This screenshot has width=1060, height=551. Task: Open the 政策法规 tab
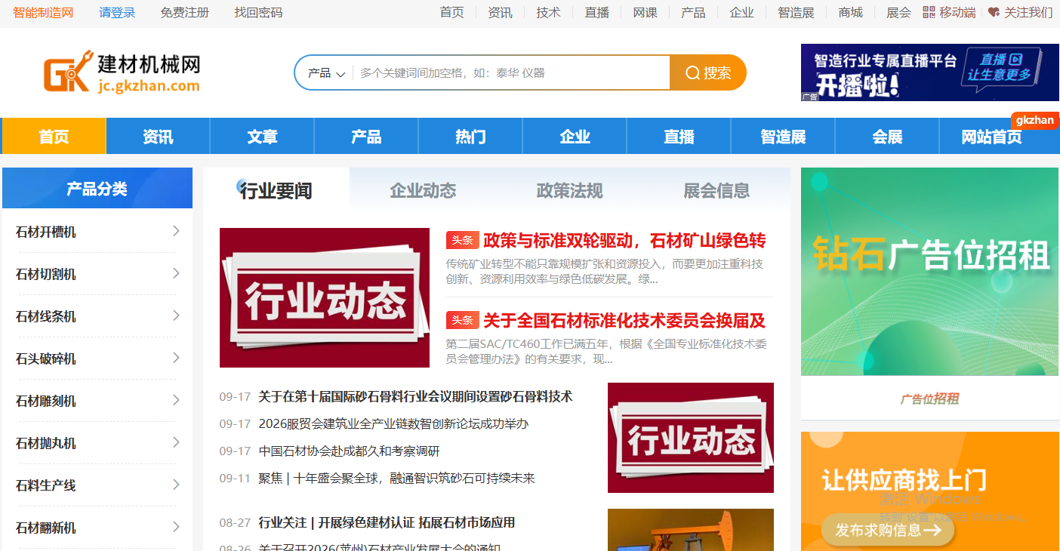(570, 190)
